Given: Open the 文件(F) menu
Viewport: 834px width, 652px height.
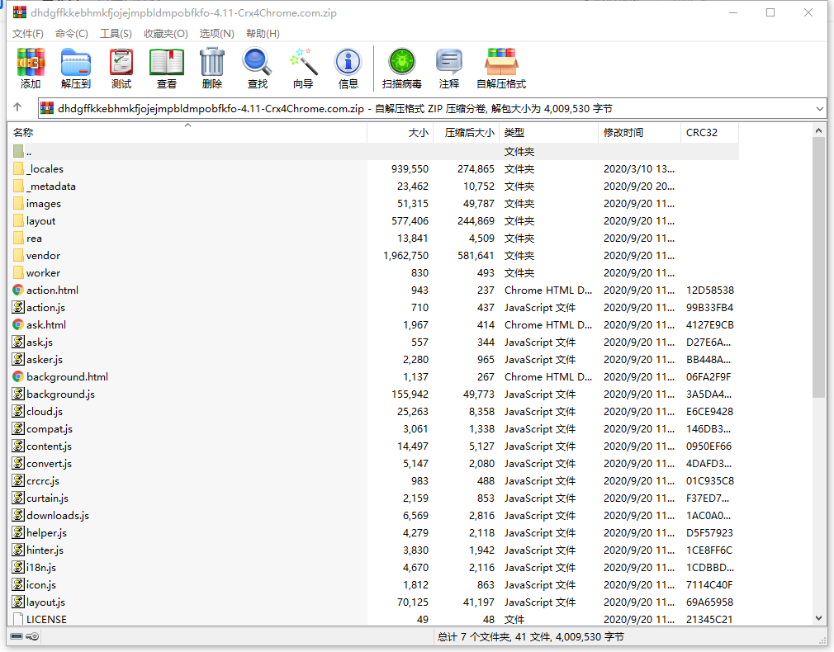Looking at the screenshot, I should 27,34.
